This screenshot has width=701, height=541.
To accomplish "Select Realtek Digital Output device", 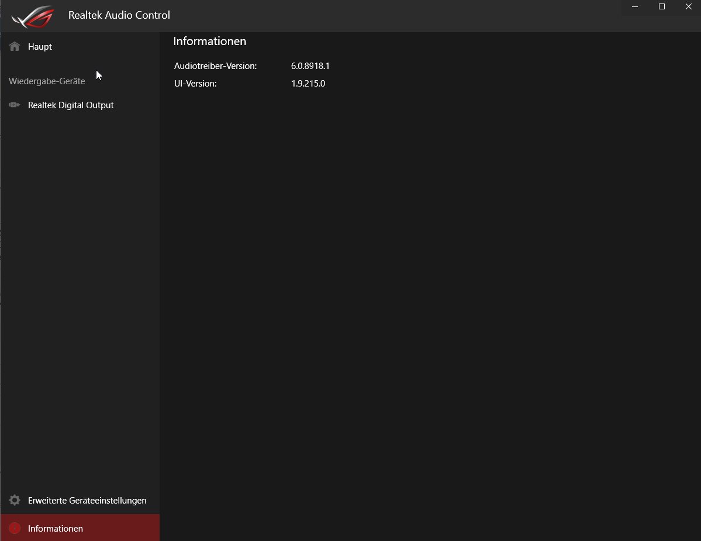I will pyautogui.click(x=80, y=105).
